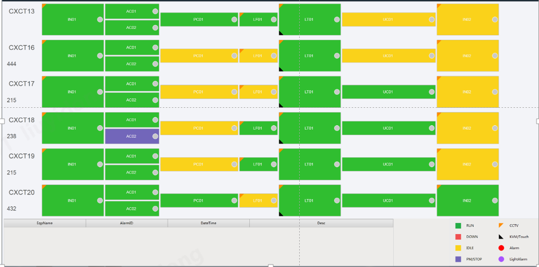Click the CXCT20 line label

point(21,193)
